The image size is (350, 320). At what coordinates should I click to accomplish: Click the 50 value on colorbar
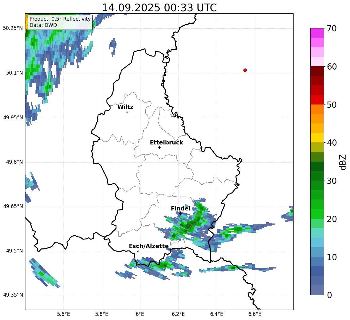[331, 105]
